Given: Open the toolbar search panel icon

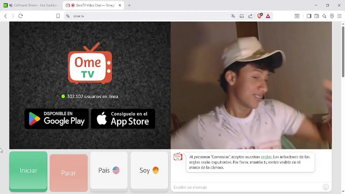Looking at the screenshot, I should pyautogui.click(x=297, y=16).
